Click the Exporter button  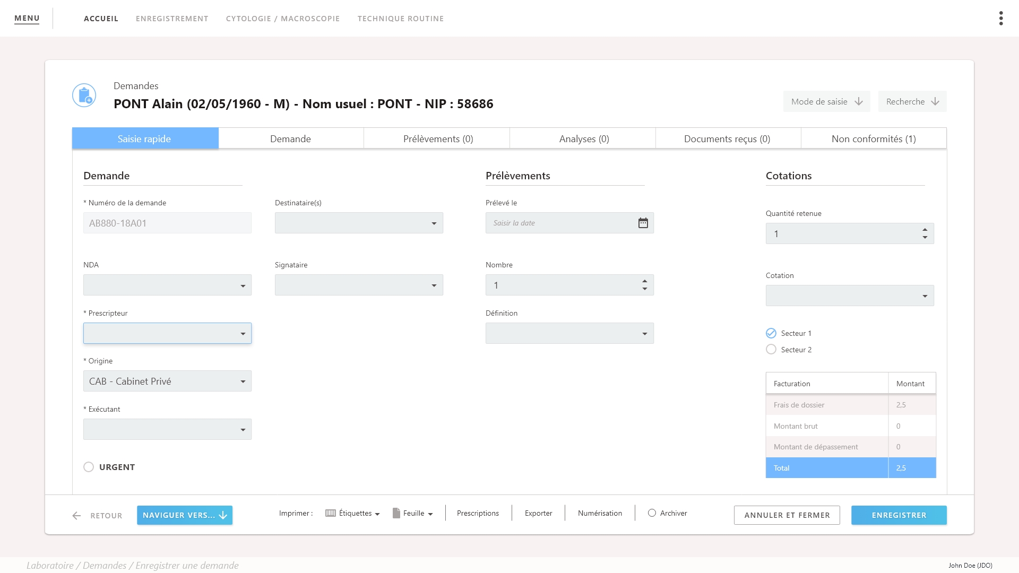pyautogui.click(x=538, y=513)
